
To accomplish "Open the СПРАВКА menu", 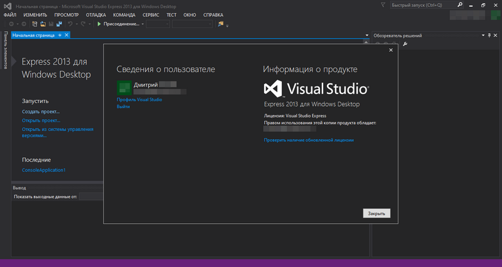I will (213, 15).
